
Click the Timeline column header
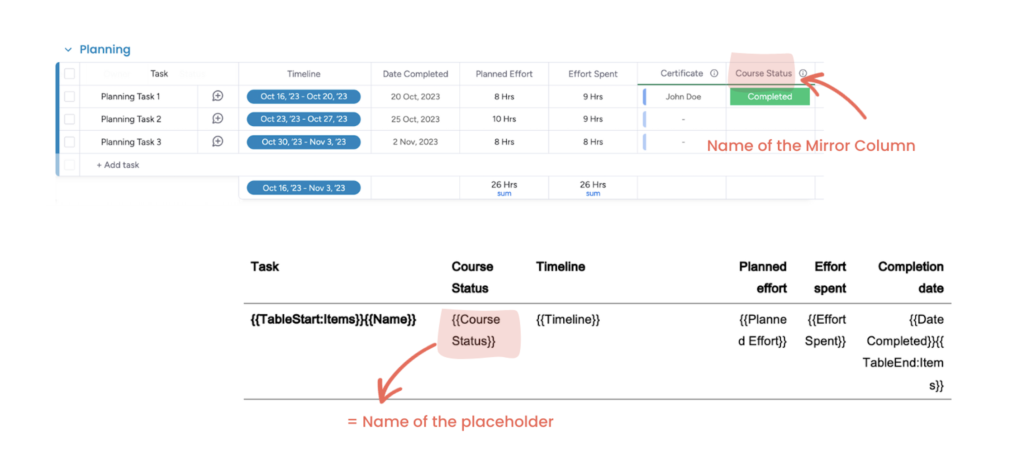(x=304, y=74)
